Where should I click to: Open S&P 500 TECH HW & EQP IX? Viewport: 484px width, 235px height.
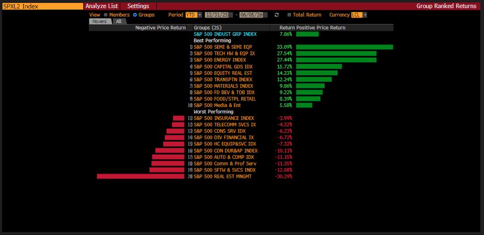pos(225,53)
